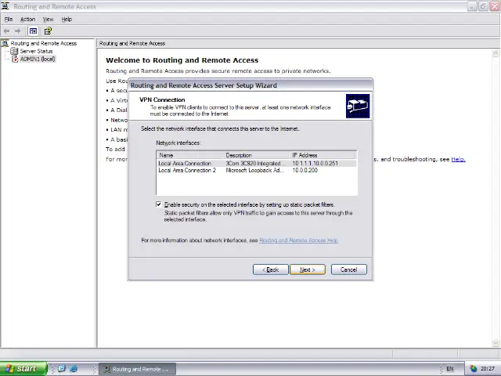501x376 pixels.
Task: Minimize the Routing and Remote Access window
Action: point(472,6)
